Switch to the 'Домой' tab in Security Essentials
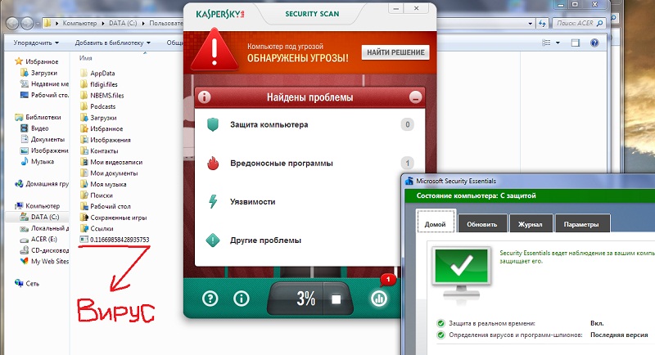Viewport: 655px width, 355px height. [436, 221]
